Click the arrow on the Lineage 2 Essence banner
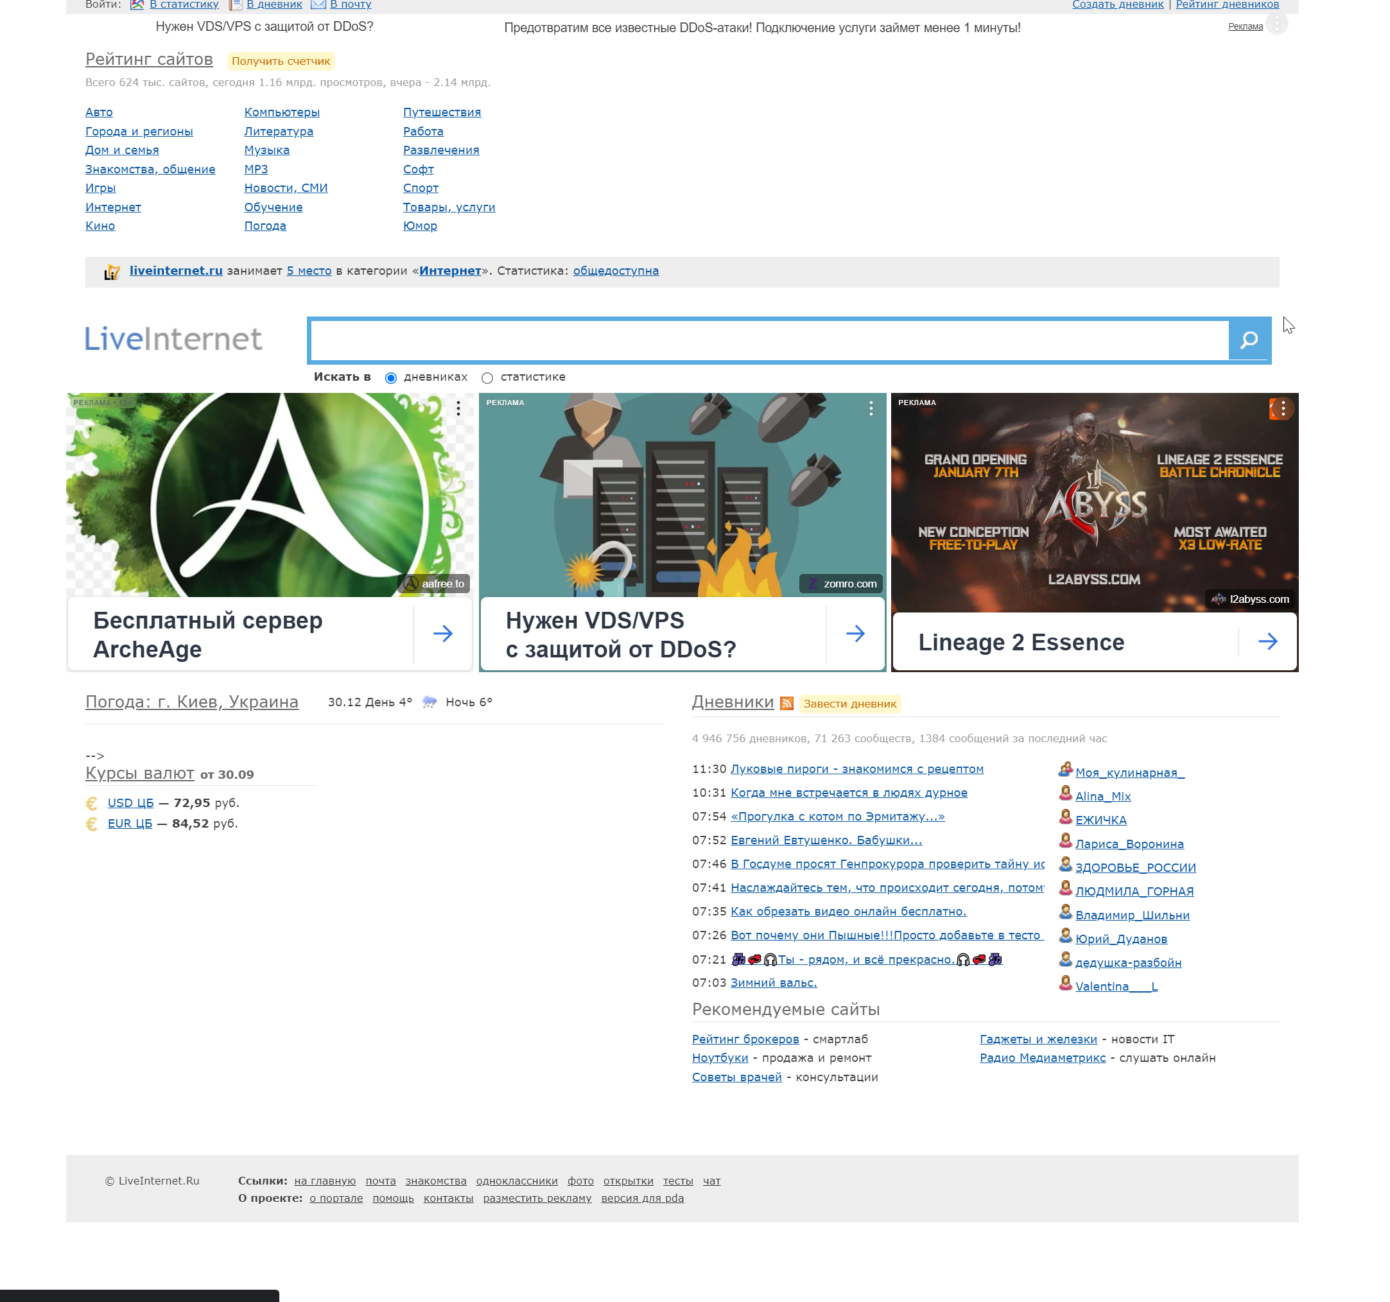Viewport: 1390px width, 1302px height. (x=1269, y=641)
